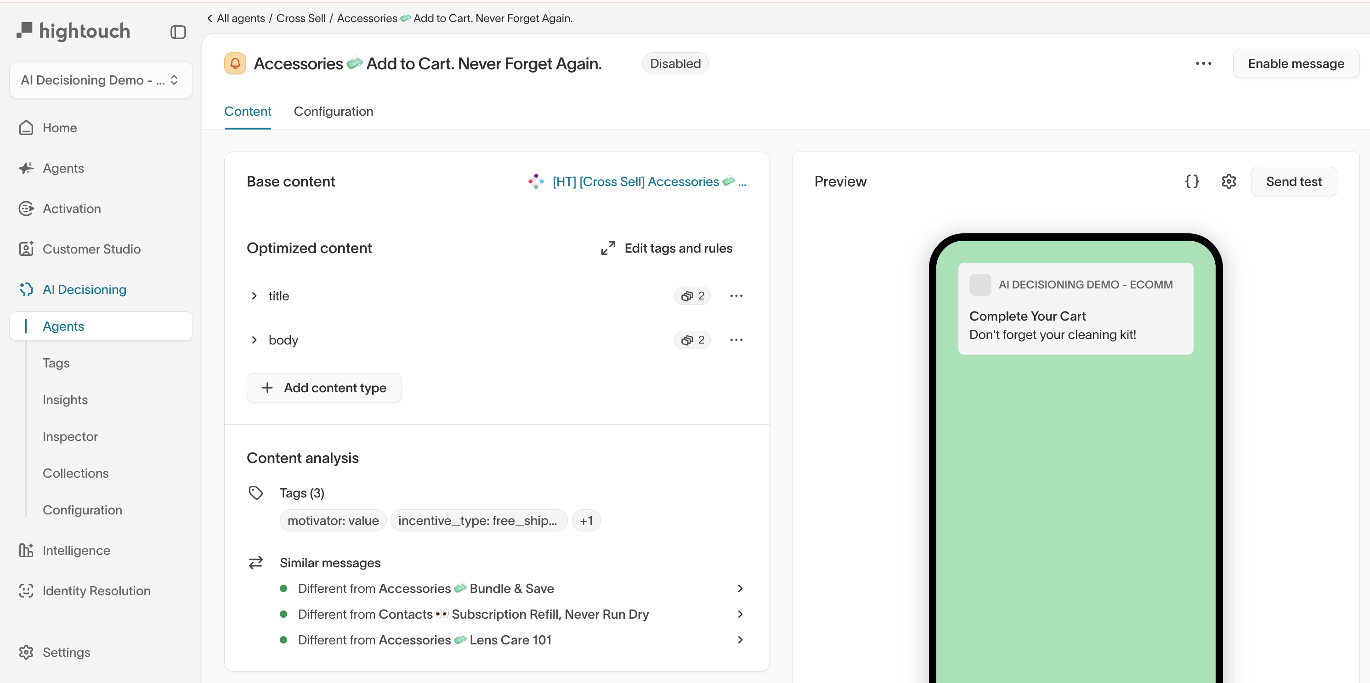Screen dimensions: 1370x683
Task: Click the Send test button
Action: [1293, 182]
